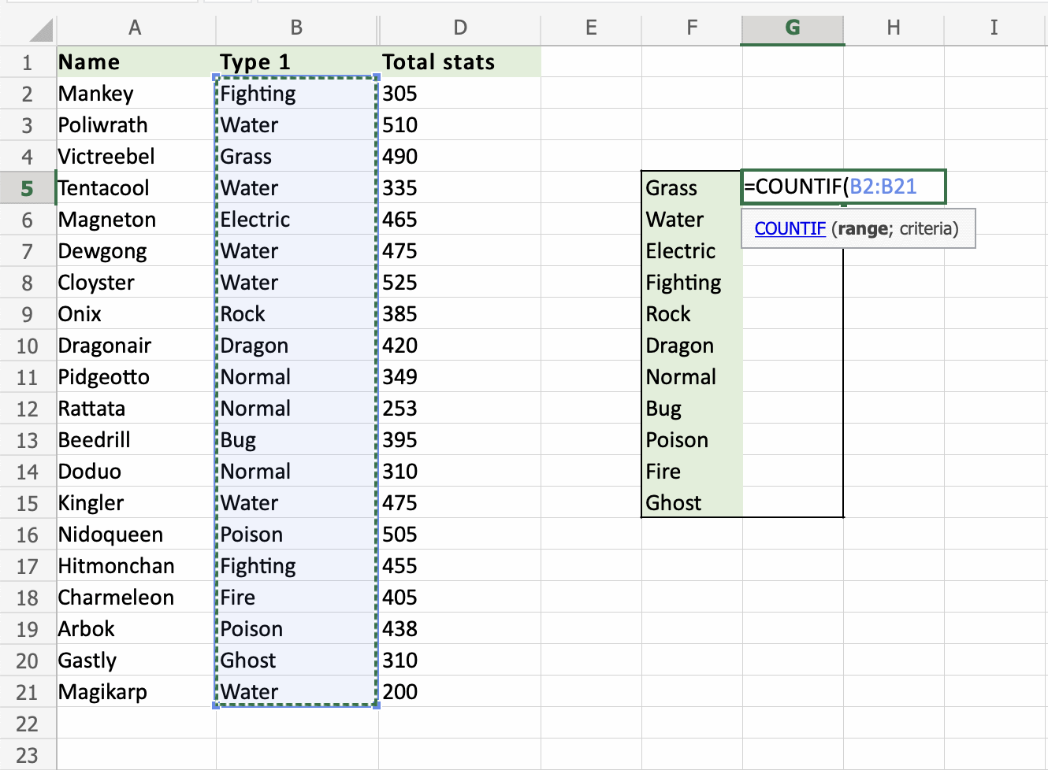Select column D header

[460, 28]
